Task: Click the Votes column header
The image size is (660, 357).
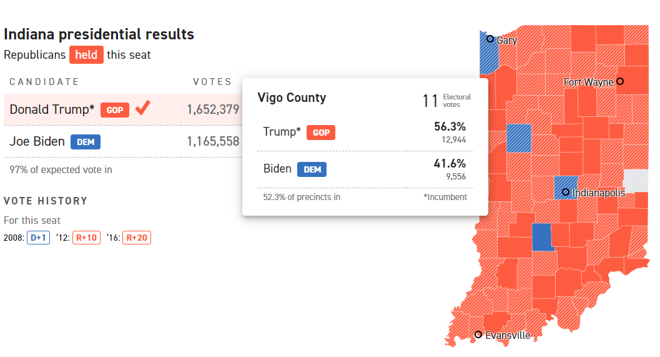Action: [212, 82]
